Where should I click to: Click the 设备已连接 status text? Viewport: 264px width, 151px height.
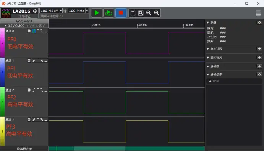(x=24, y=149)
